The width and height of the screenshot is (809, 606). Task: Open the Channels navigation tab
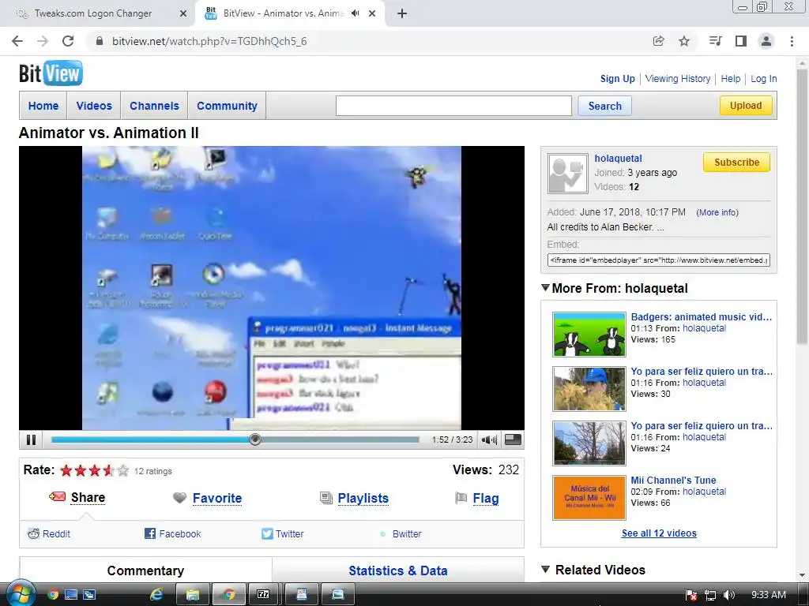point(154,106)
